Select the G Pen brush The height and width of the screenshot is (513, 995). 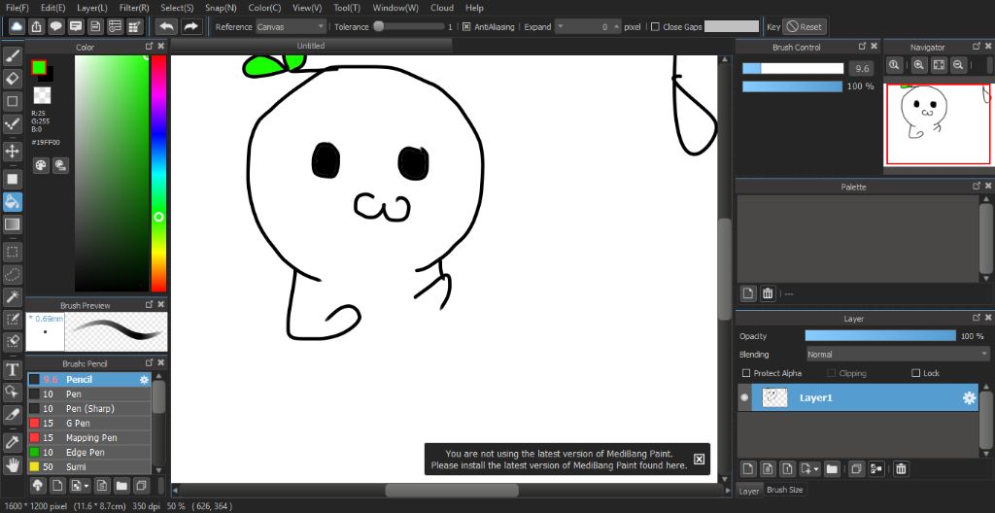point(79,424)
